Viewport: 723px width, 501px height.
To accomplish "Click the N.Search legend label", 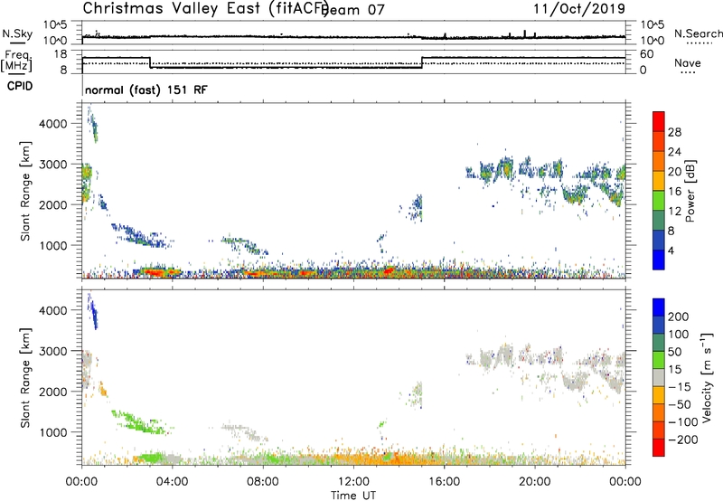I will click(698, 33).
